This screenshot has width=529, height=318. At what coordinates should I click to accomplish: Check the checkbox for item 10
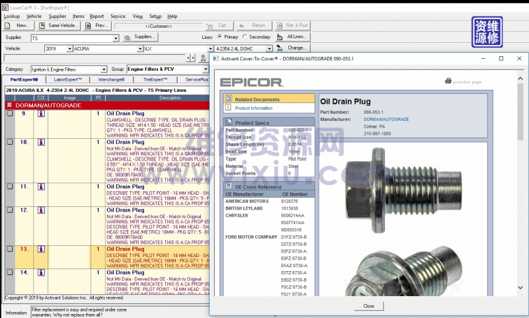(x=10, y=142)
